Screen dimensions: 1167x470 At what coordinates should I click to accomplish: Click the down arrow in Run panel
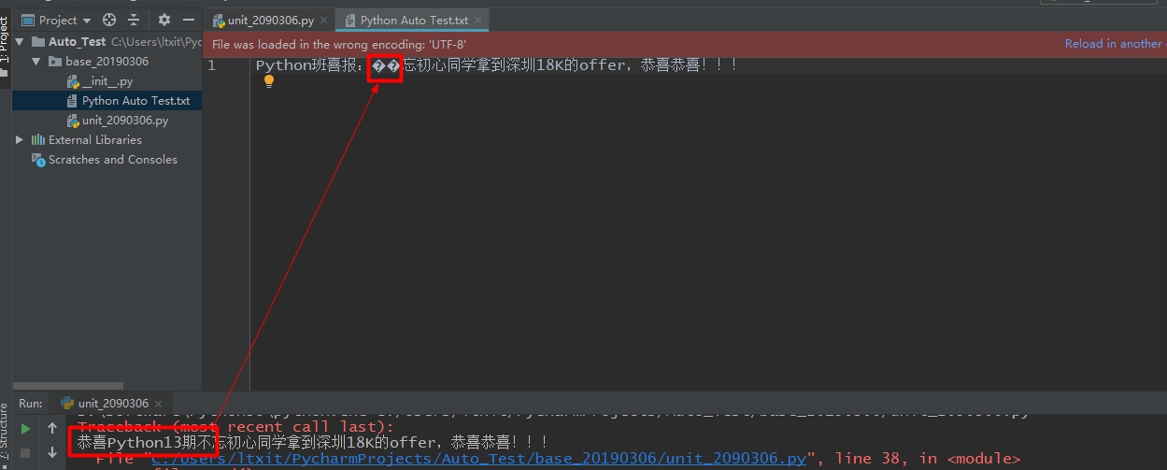pos(52,452)
